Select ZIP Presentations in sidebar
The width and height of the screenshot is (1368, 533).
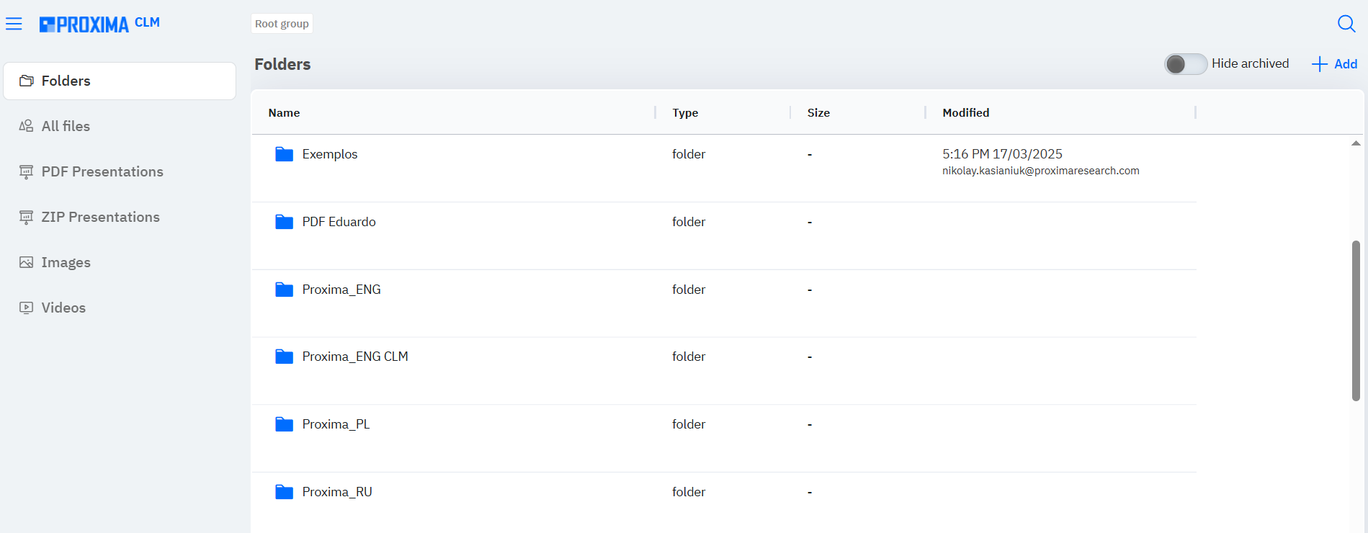pyautogui.click(x=100, y=217)
